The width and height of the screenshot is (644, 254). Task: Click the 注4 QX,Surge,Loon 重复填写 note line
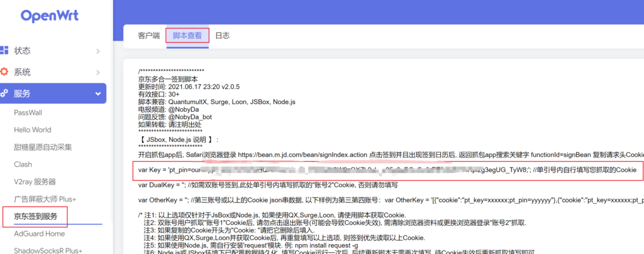[x=284, y=238]
